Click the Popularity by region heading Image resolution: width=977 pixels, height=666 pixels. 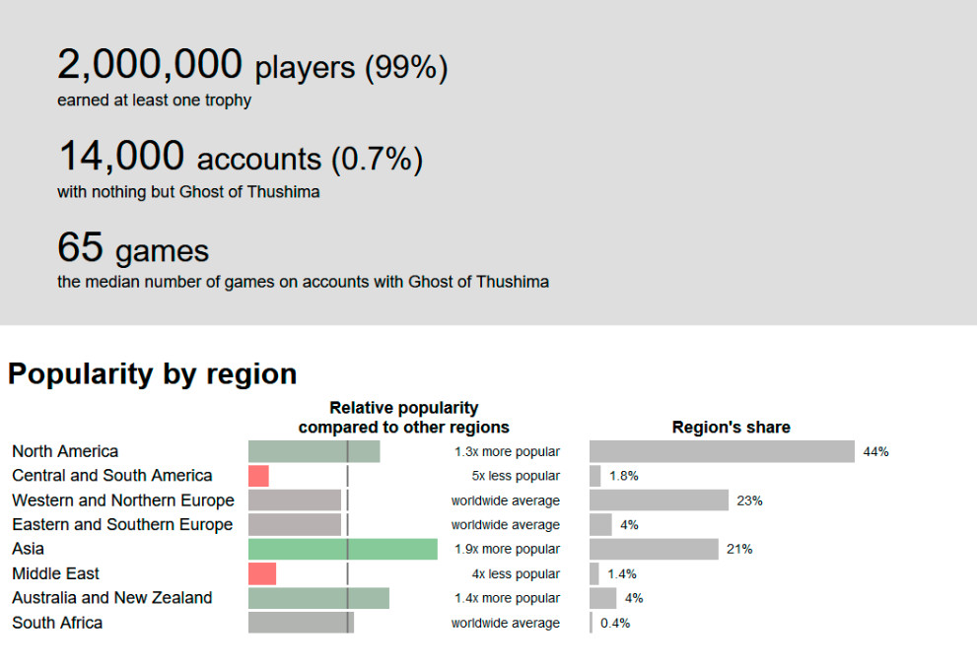(152, 374)
